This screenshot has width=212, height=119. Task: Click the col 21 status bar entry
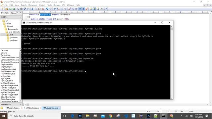pyautogui.click(x=159, y=111)
